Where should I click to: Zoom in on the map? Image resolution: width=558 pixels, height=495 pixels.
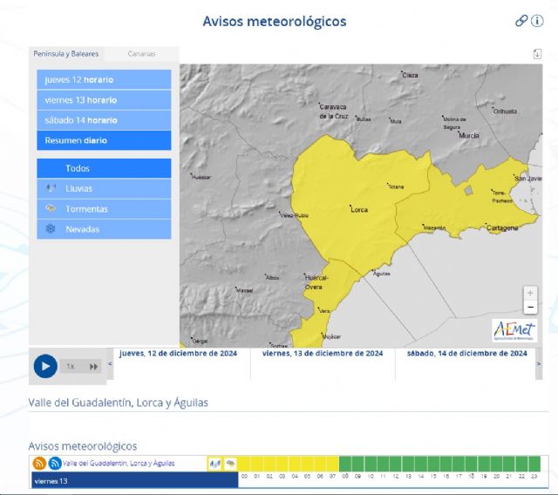(530, 293)
